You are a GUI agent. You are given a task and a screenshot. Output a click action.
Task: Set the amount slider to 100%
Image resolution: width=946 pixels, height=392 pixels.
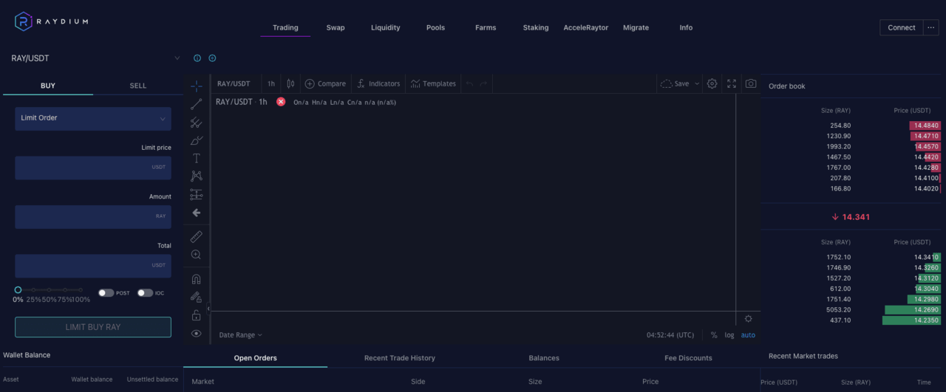(x=81, y=290)
